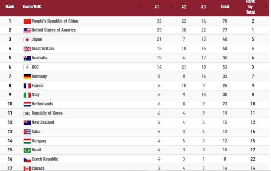Screen dimensions: 271x171
Task: Click the China flag icon
Action: (x=27, y=21)
